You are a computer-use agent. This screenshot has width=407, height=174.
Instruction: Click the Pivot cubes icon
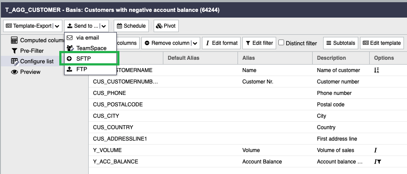(159, 26)
